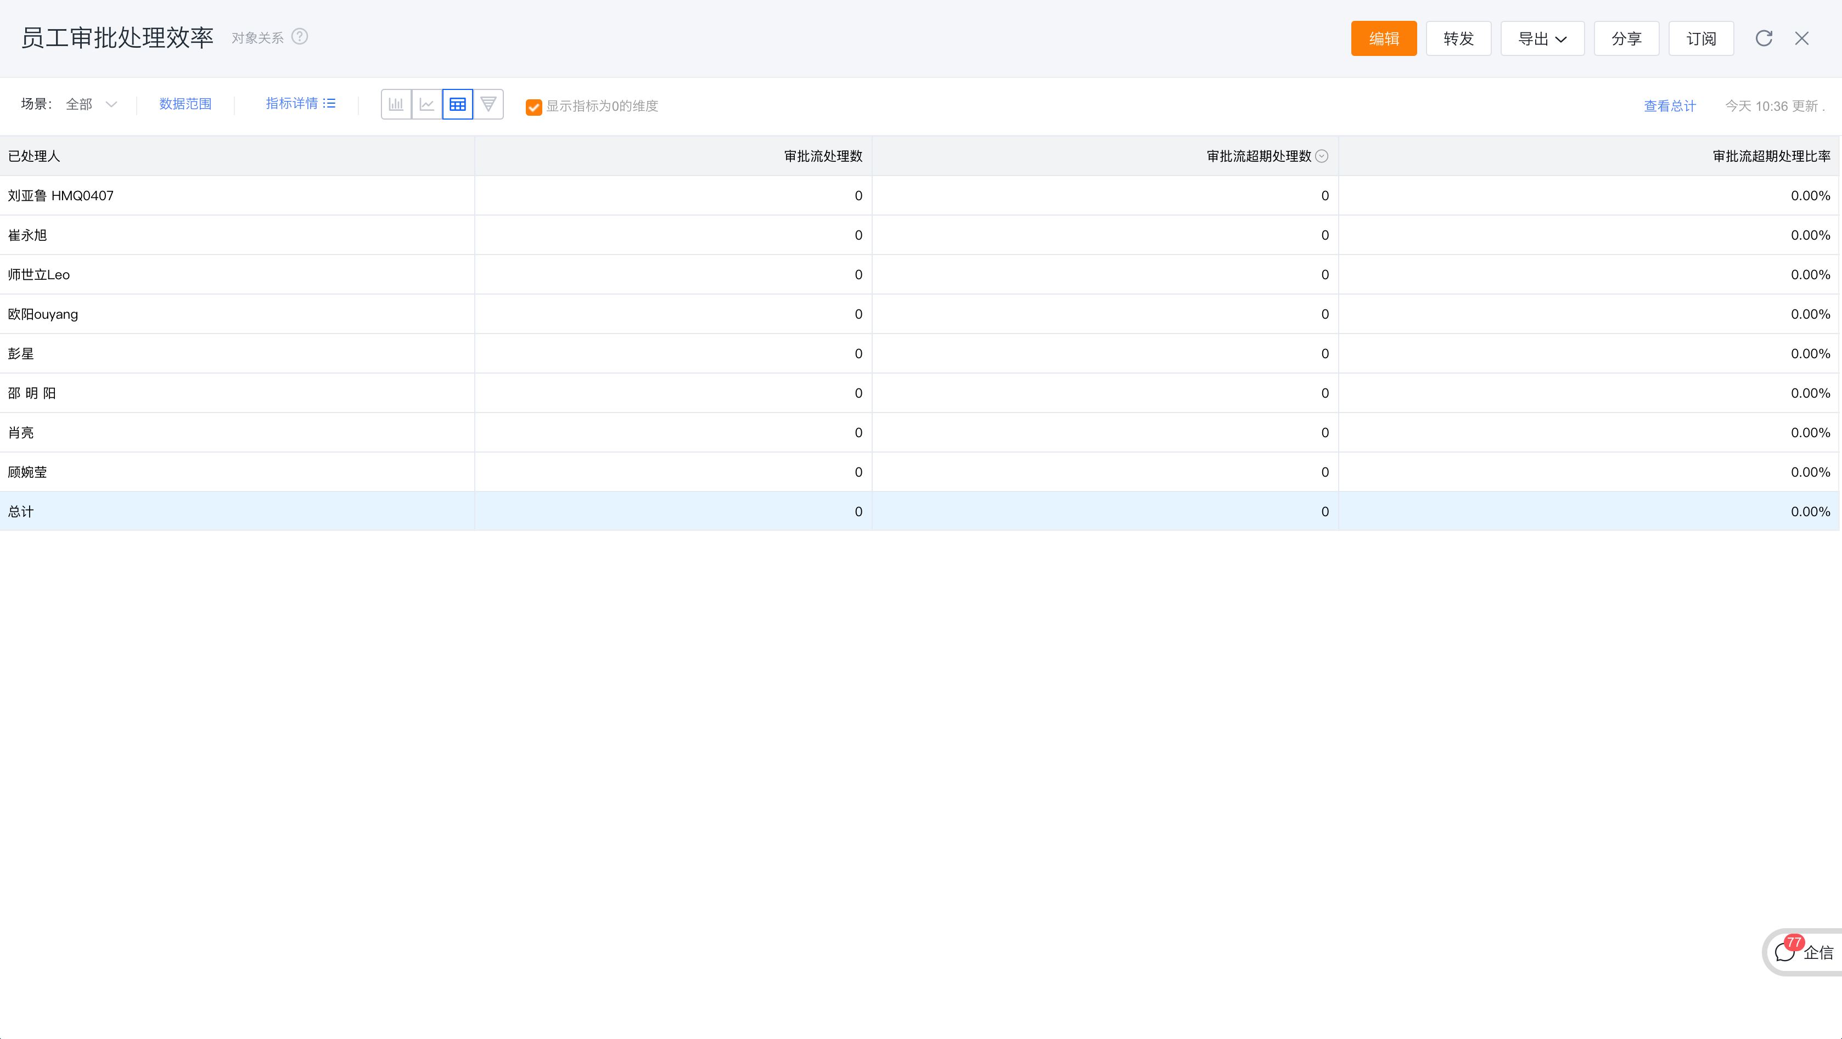Select row 崔永旭
Viewport: 1842px width, 1039px height.
919,235
